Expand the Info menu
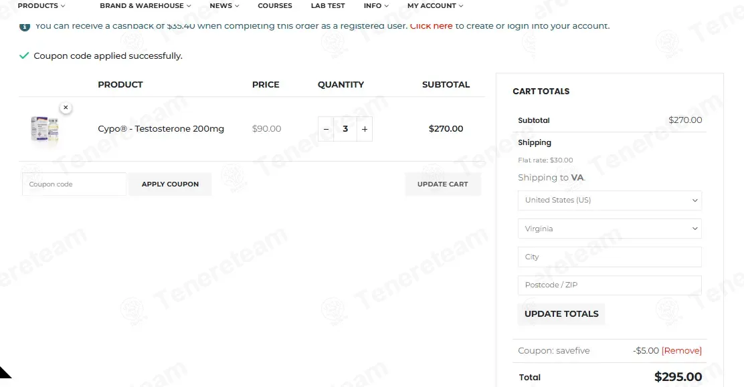 (376, 6)
